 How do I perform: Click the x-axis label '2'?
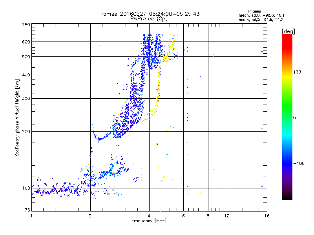tap(90, 216)
